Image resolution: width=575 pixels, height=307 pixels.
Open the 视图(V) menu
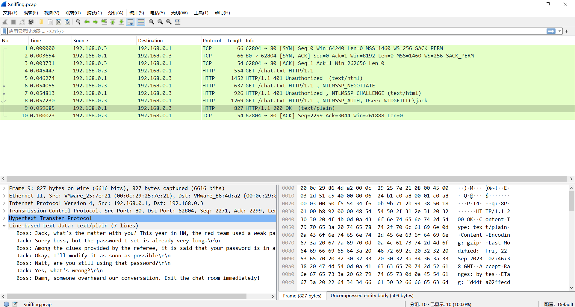click(x=52, y=13)
